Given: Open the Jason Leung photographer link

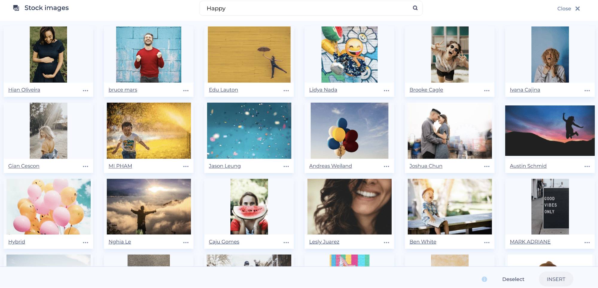Looking at the screenshot, I should click(225, 166).
